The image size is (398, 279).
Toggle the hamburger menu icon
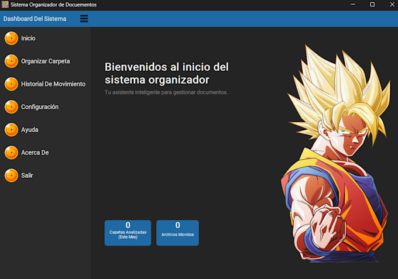[x=84, y=19]
